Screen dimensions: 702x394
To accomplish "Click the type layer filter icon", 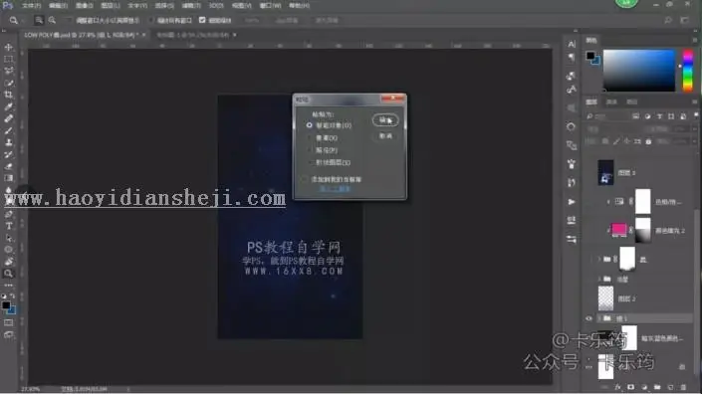I will pos(659,116).
